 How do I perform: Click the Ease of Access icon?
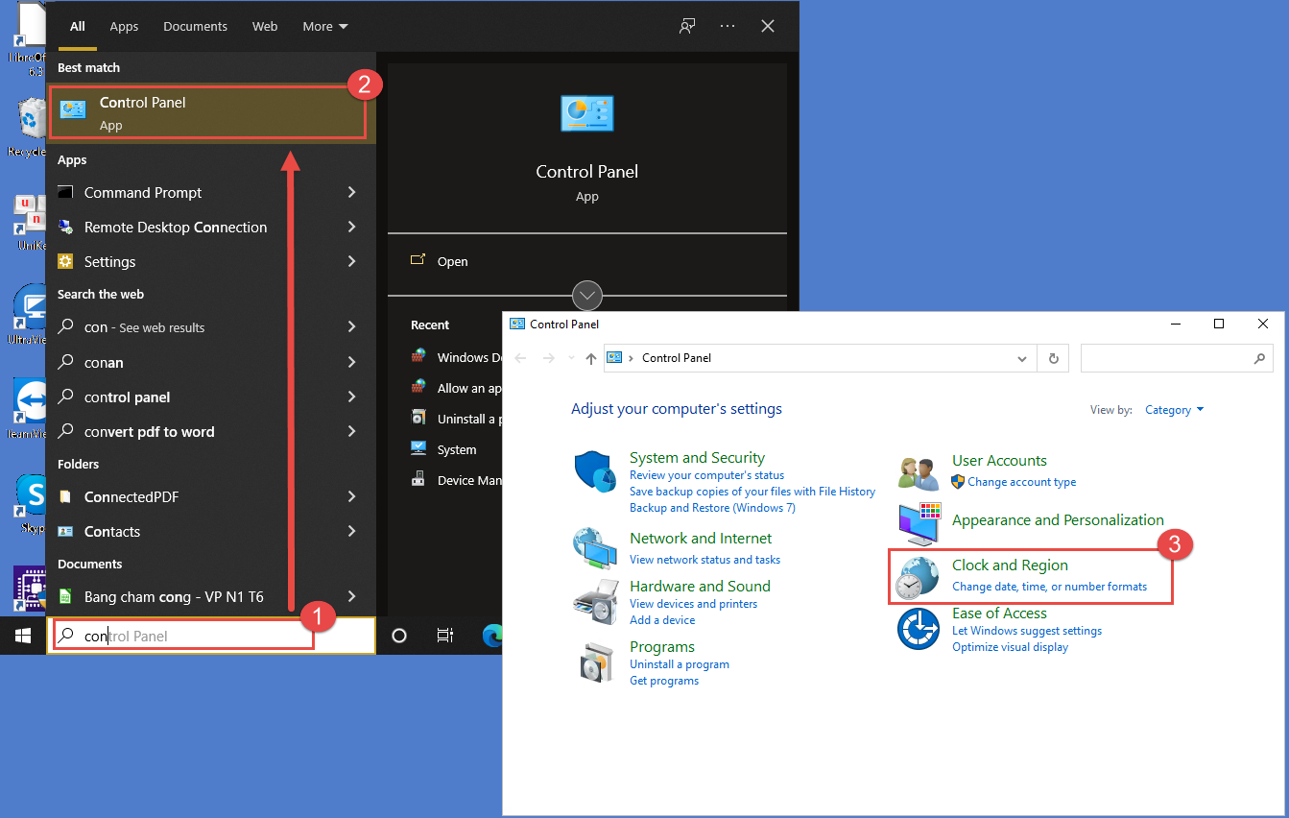click(x=919, y=629)
